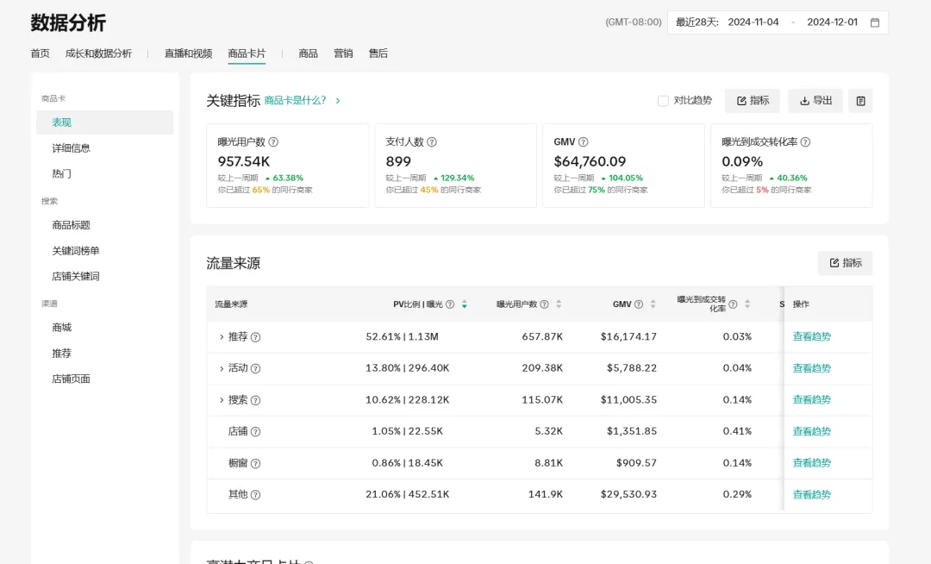Viewport: 931px width, 564px height.
Task: Select the GMV $64,760.09 metric card
Action: coord(623,166)
